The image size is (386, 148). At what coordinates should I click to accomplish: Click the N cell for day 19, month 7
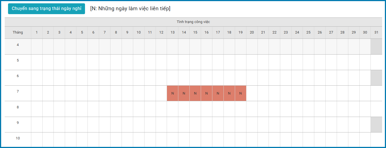tap(241, 93)
